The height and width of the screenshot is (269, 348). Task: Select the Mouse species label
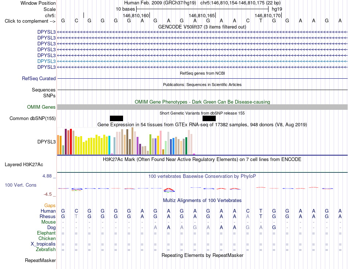click(48, 222)
